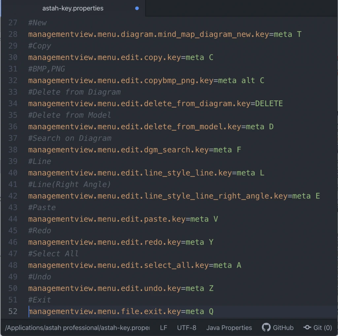This screenshot has width=338, height=336.
Task: Click the file.exit.key=meta Q line
Action: click(x=121, y=312)
